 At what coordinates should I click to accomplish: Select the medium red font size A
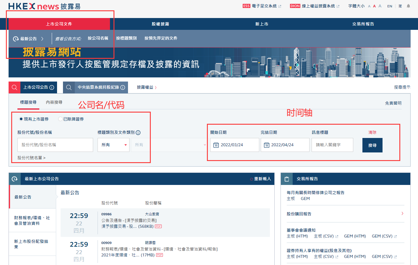click(374, 6)
